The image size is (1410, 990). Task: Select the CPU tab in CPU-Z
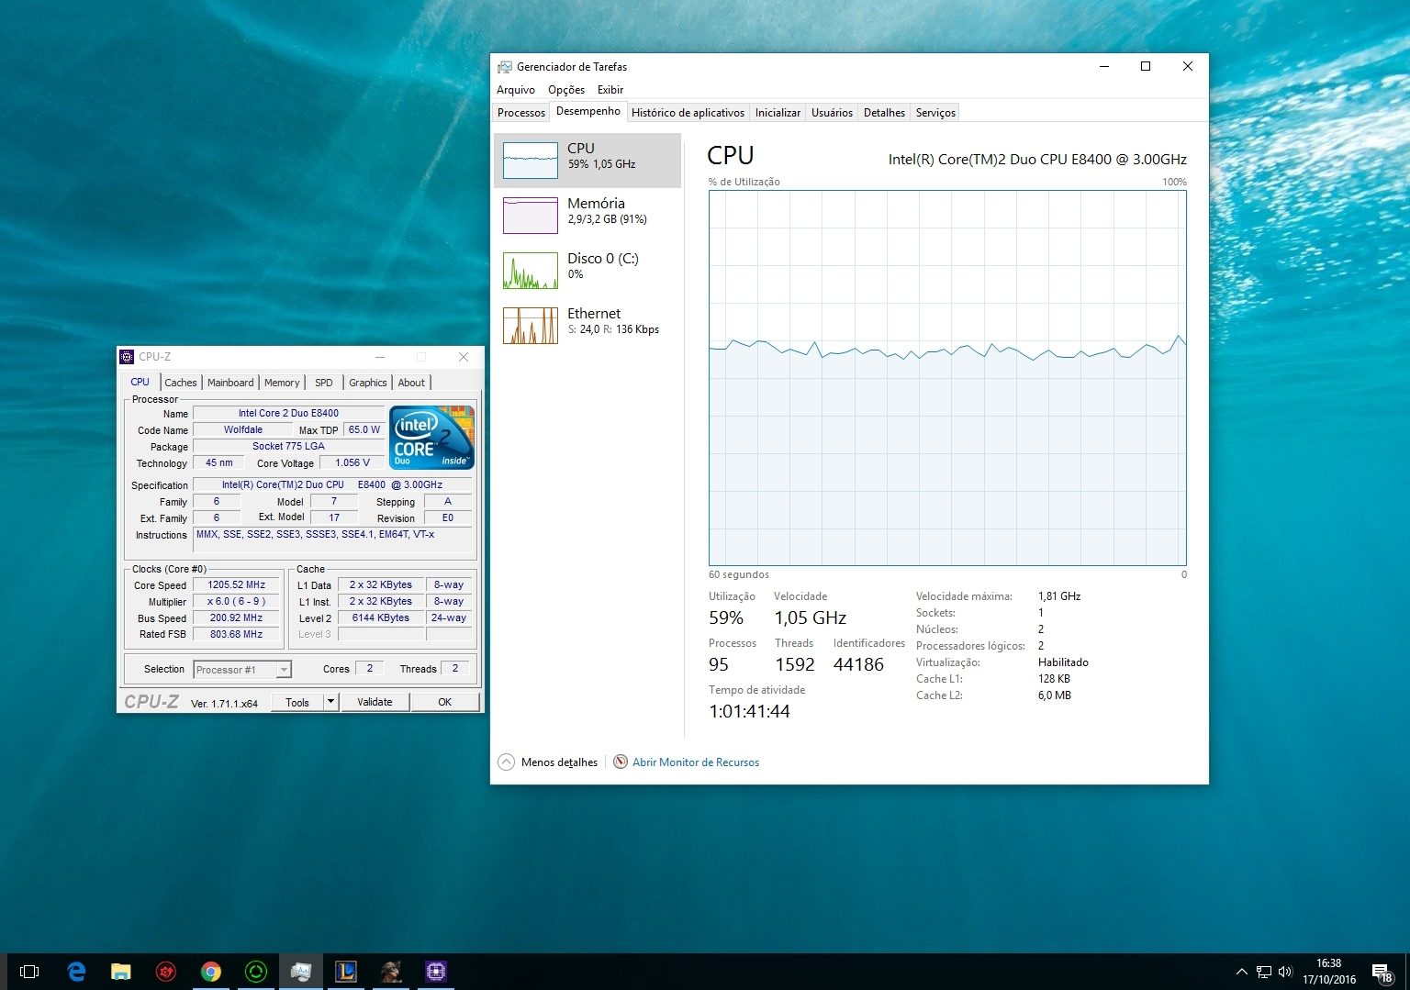140,382
